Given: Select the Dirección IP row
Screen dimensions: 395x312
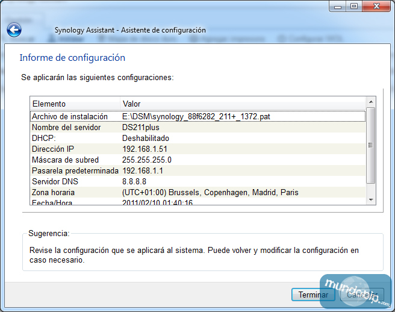Looking at the screenshot, I should [x=197, y=149].
